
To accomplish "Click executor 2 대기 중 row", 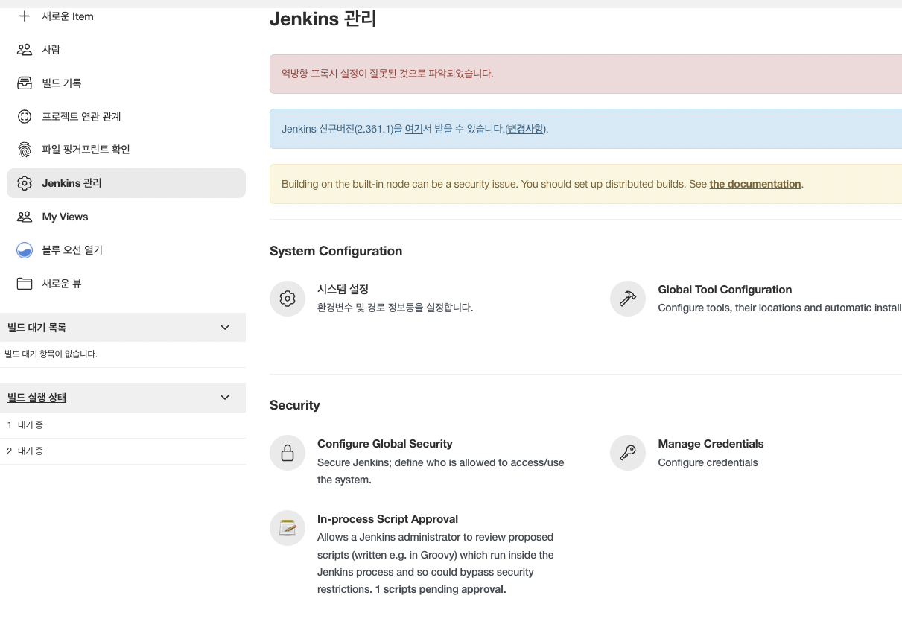I will (123, 451).
